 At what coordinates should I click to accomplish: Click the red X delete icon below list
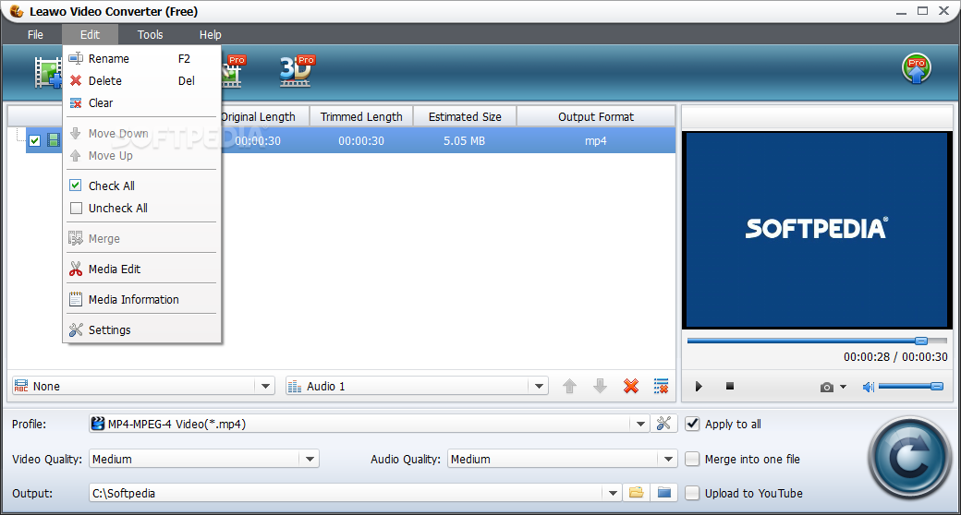pos(630,386)
